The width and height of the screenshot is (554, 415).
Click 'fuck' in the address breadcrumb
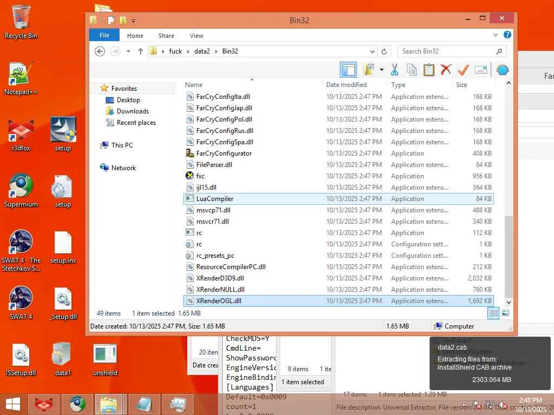coord(175,51)
